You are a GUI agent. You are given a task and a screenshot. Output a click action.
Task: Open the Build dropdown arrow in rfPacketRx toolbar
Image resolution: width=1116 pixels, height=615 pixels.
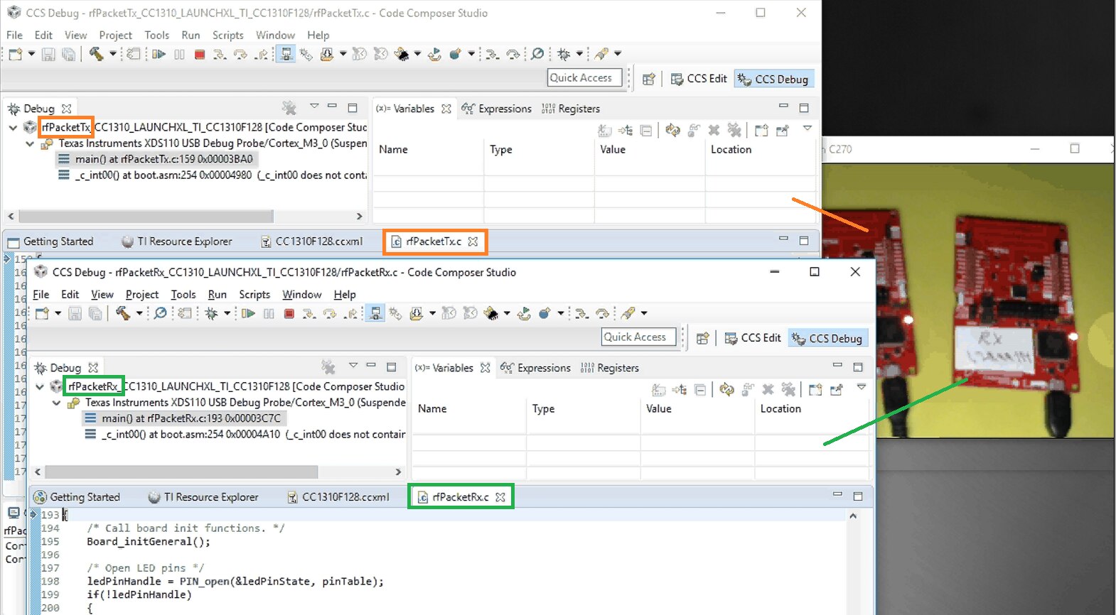(x=139, y=313)
